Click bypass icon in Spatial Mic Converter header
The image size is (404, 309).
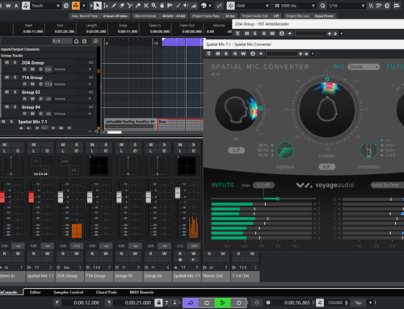[x=208, y=54]
